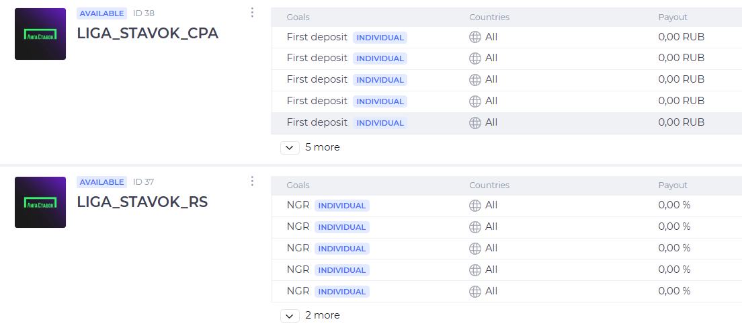Open the three-dot menu for LIGA_STAVOK_RS

click(252, 181)
